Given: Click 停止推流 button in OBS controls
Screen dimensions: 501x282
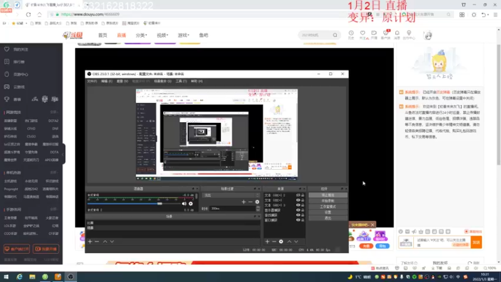Looking at the screenshot, I should pyautogui.click(x=328, y=195).
